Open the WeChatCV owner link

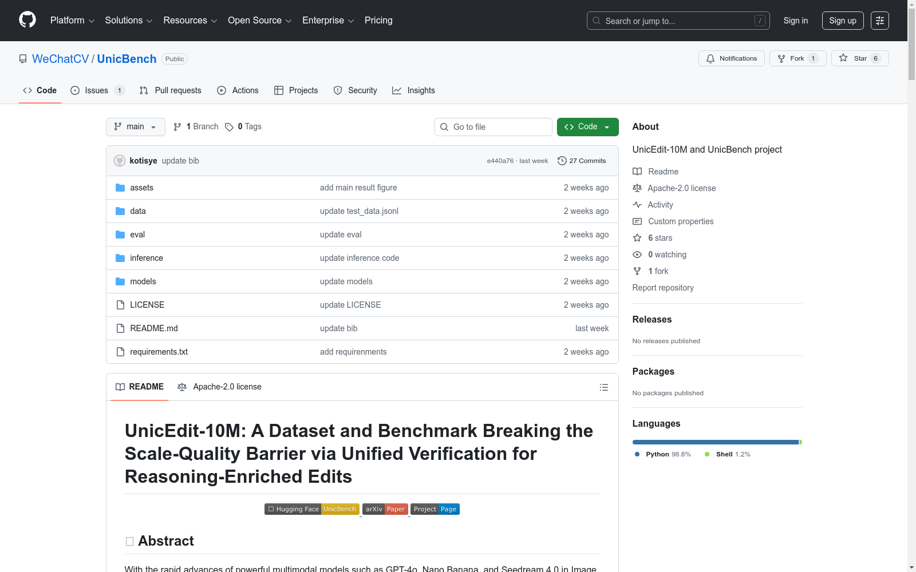coord(61,59)
